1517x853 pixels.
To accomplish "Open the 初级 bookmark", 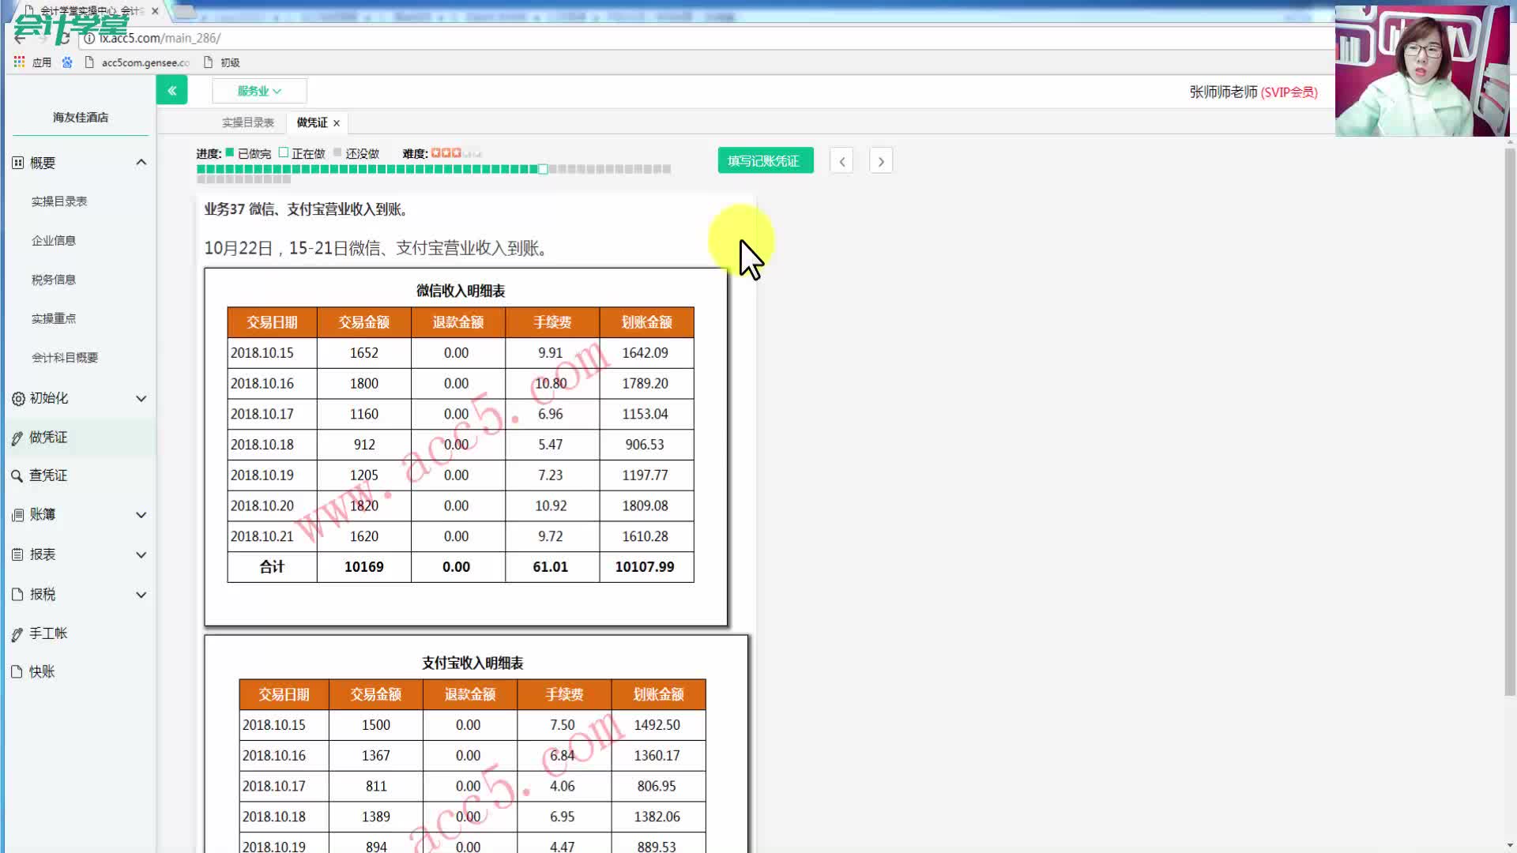I will click(222, 62).
